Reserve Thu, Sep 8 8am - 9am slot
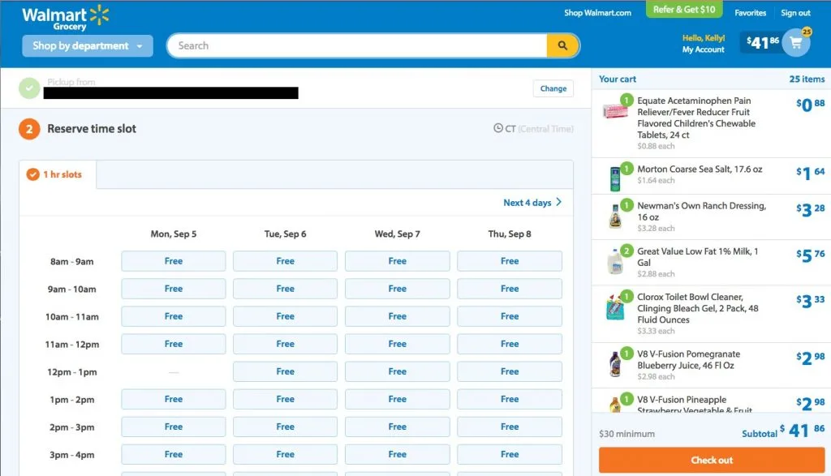 pos(510,261)
